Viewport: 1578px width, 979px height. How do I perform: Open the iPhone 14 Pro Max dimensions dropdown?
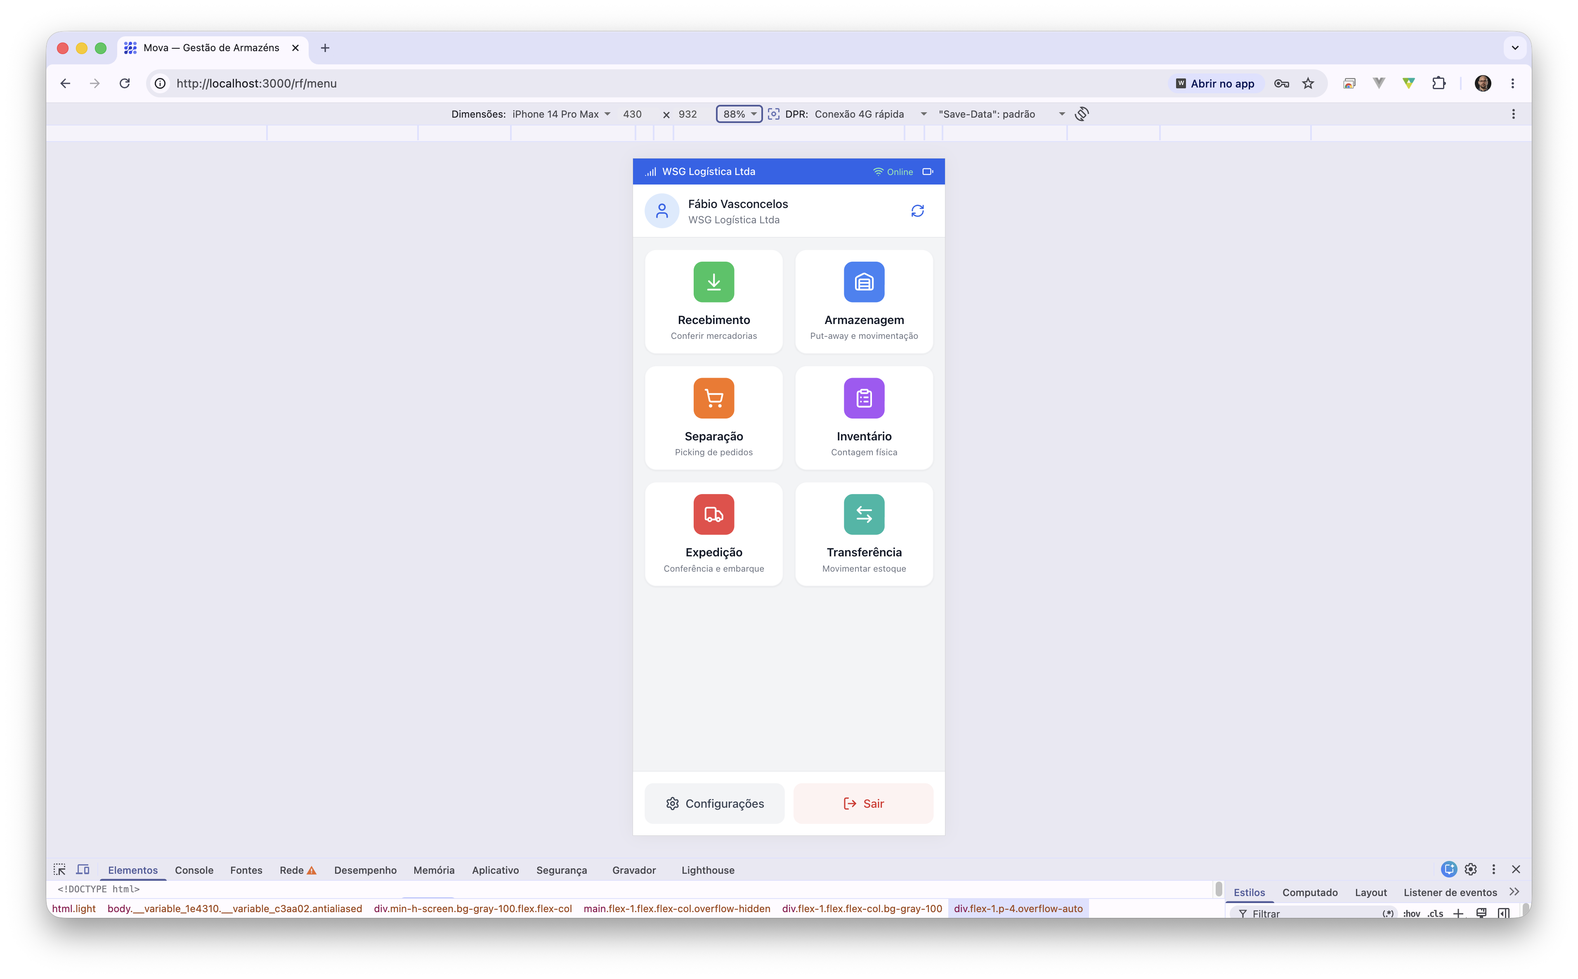click(x=561, y=114)
